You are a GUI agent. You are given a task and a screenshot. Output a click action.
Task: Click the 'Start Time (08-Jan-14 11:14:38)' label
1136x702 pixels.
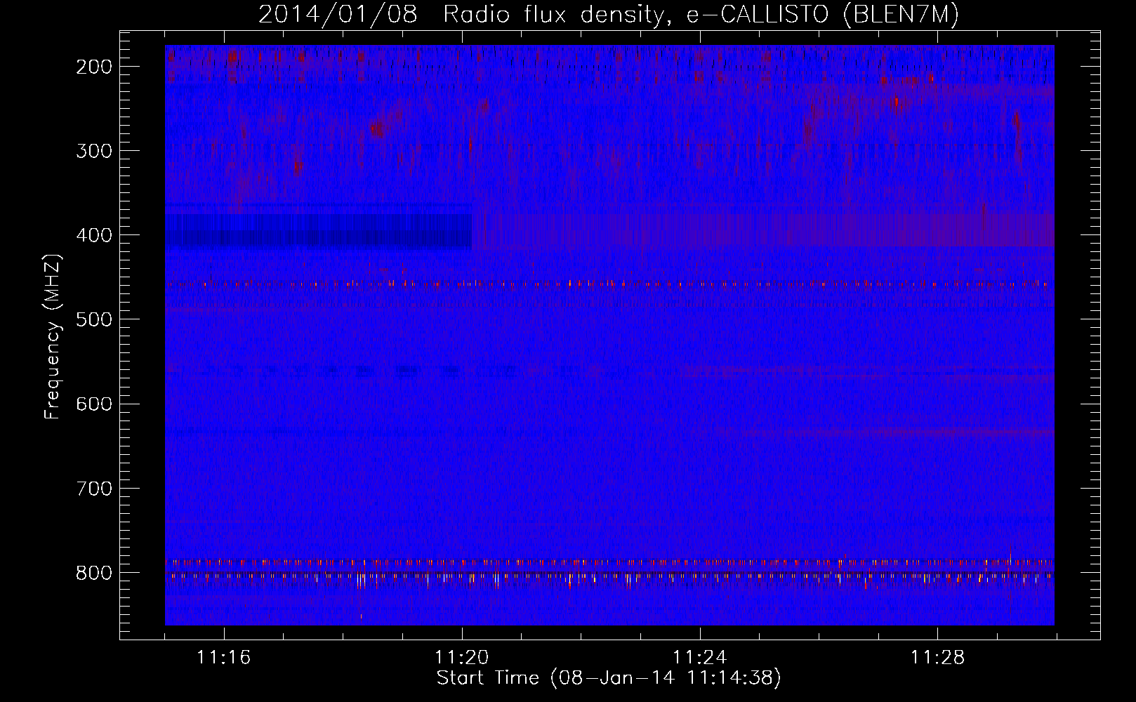[x=609, y=678]
